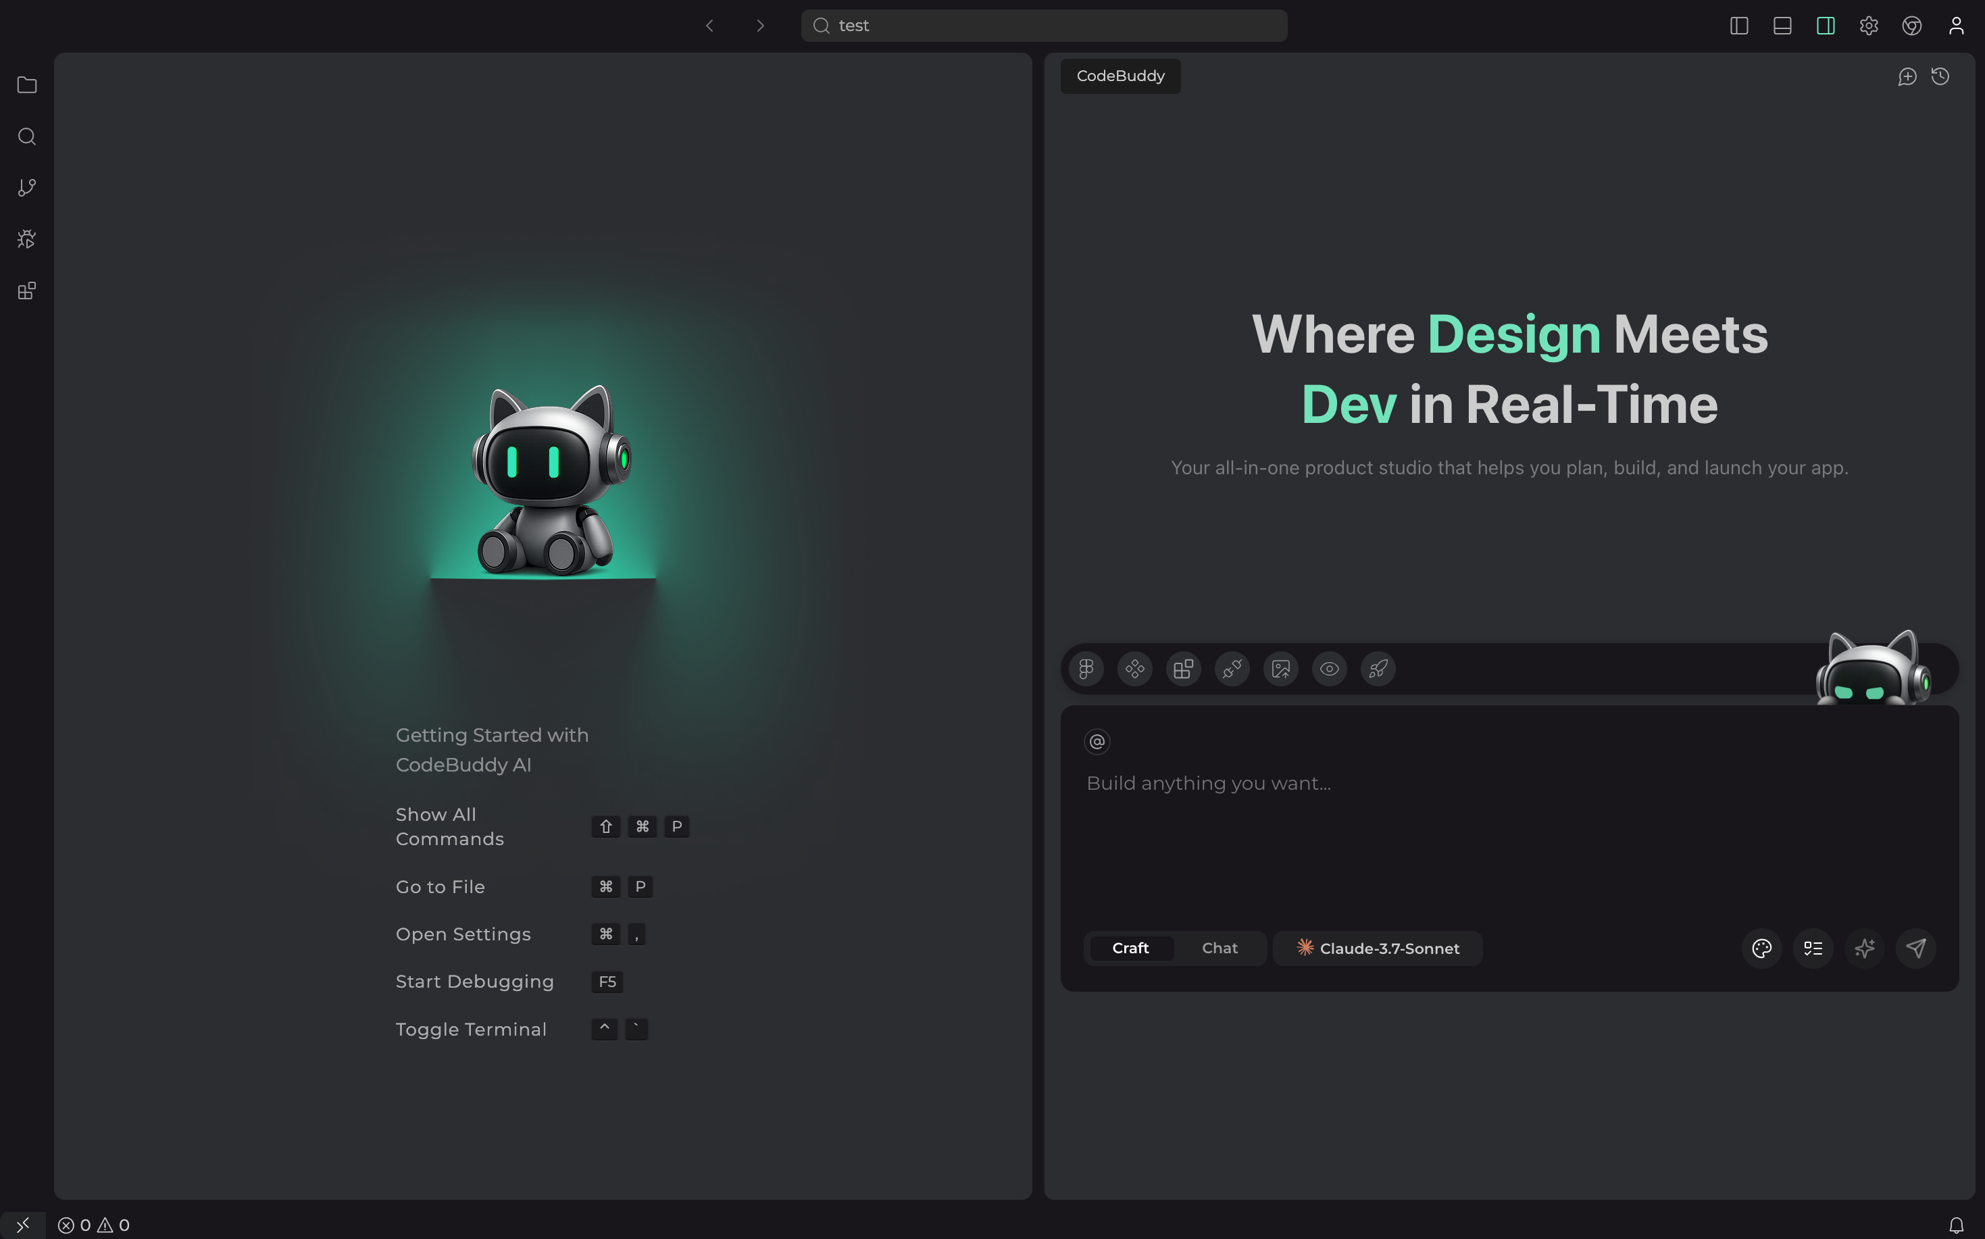The width and height of the screenshot is (1985, 1239).
Task: Open the Search panel in activity bar
Action: click(x=27, y=137)
